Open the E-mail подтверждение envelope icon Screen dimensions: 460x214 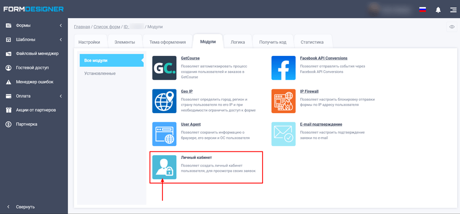coord(283,134)
